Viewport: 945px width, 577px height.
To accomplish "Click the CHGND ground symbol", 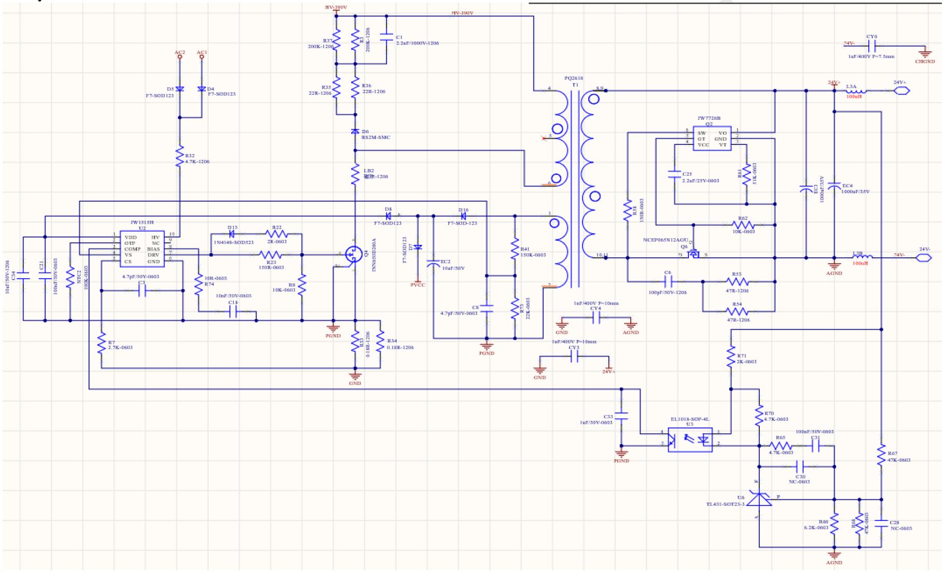I will 925,53.
